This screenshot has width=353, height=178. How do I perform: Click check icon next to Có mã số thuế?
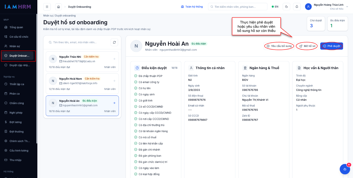[136, 137]
